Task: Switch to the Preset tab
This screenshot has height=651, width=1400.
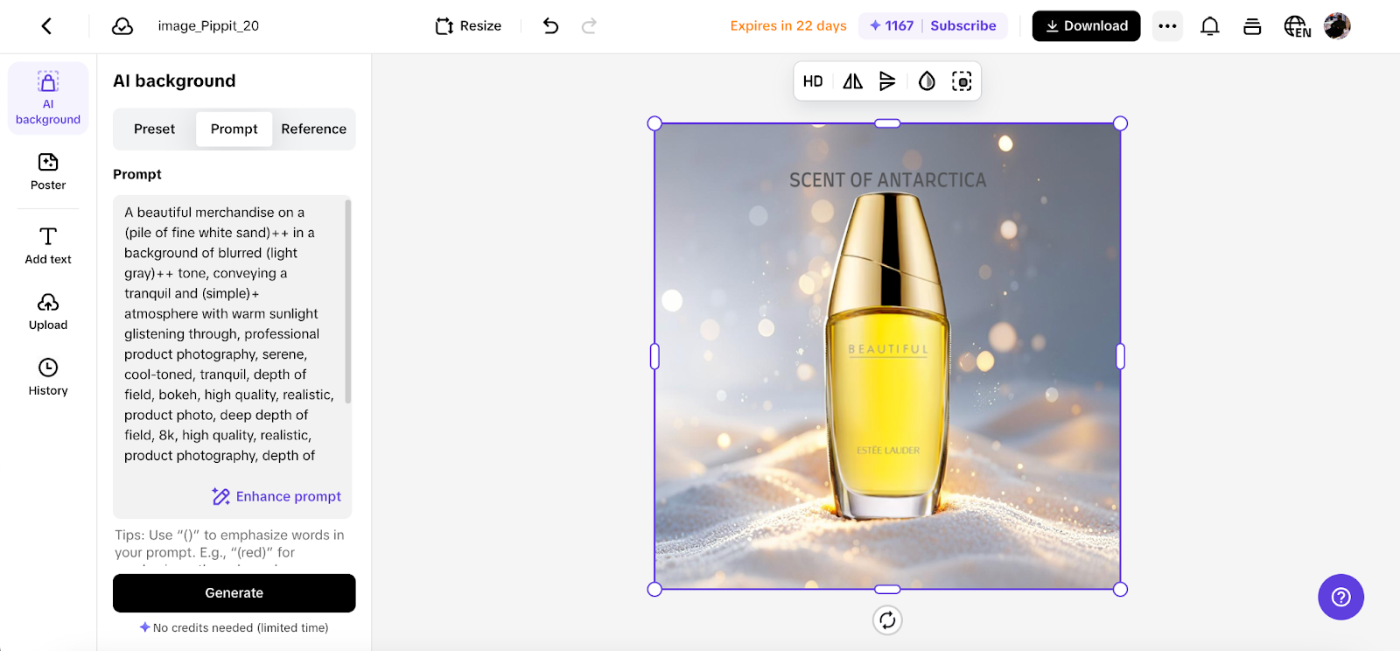Action: [x=154, y=129]
